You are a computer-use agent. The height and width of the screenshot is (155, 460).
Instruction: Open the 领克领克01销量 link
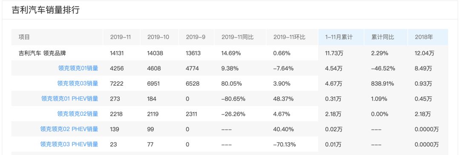[78, 69]
